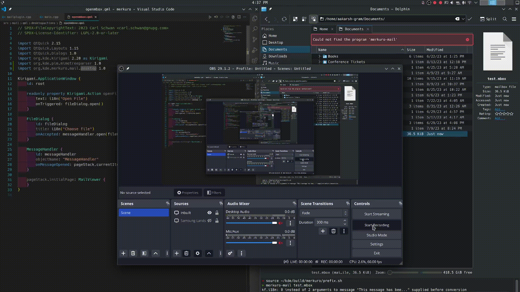Open source properties gear icon
This screenshot has width=520, height=292.
[x=198, y=253]
